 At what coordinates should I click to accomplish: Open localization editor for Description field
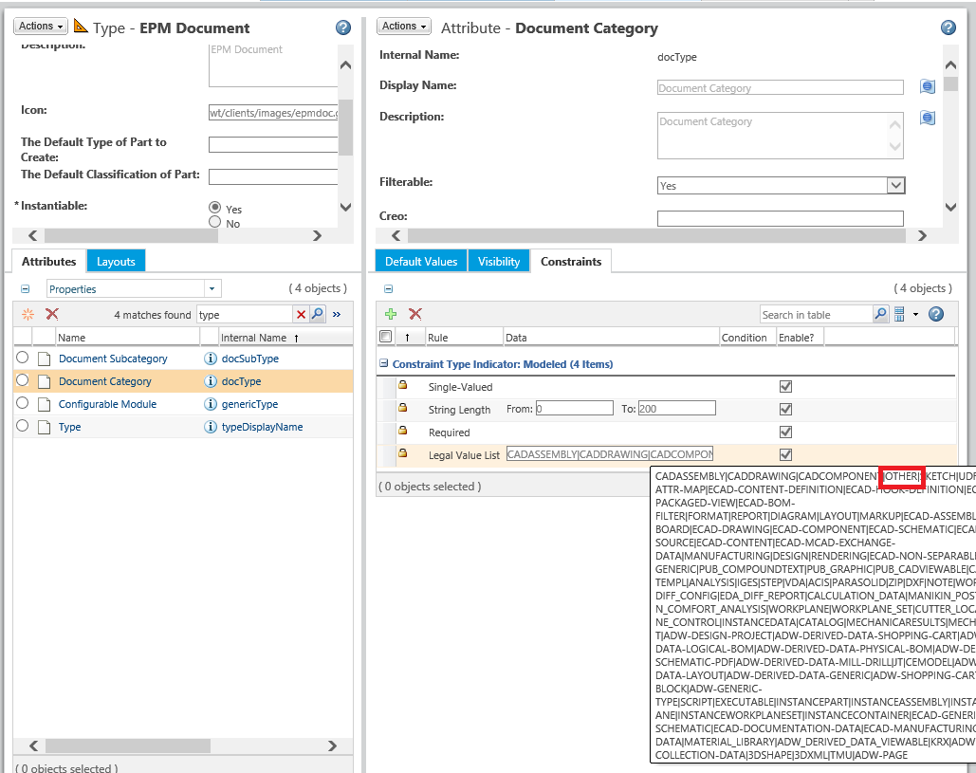point(928,118)
